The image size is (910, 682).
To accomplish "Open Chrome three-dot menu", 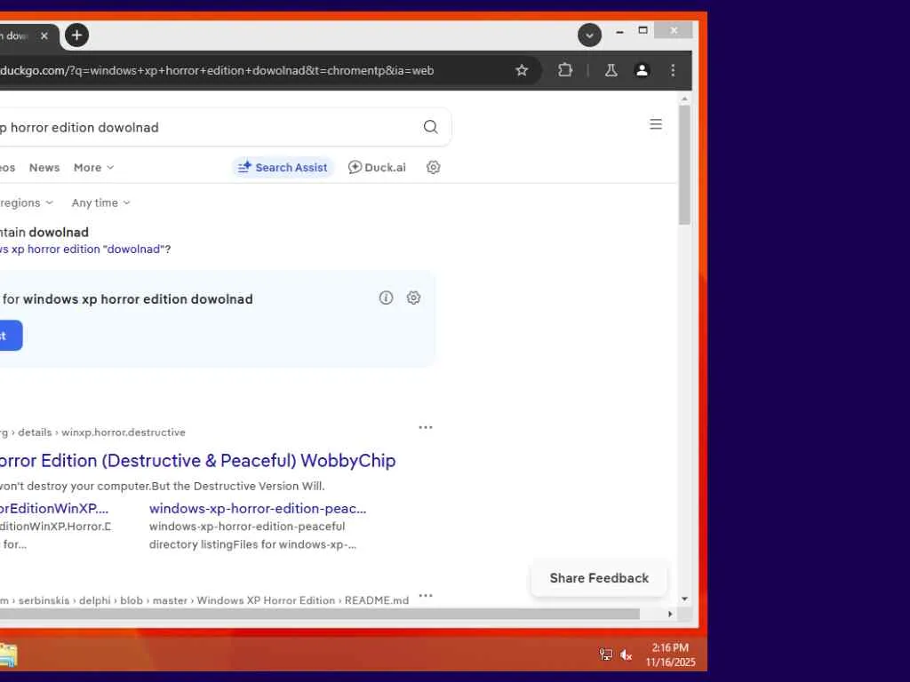I will (x=673, y=70).
